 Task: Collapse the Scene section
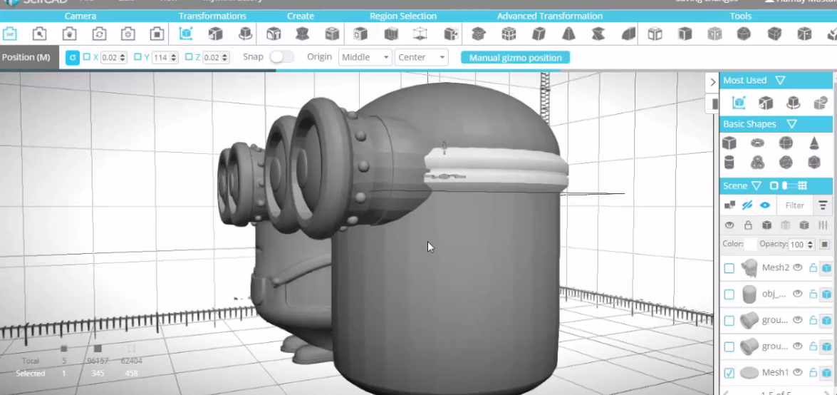point(756,186)
